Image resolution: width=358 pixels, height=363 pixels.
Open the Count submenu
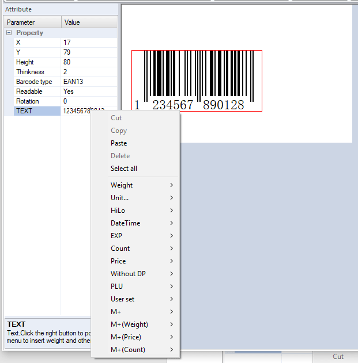tap(135, 249)
